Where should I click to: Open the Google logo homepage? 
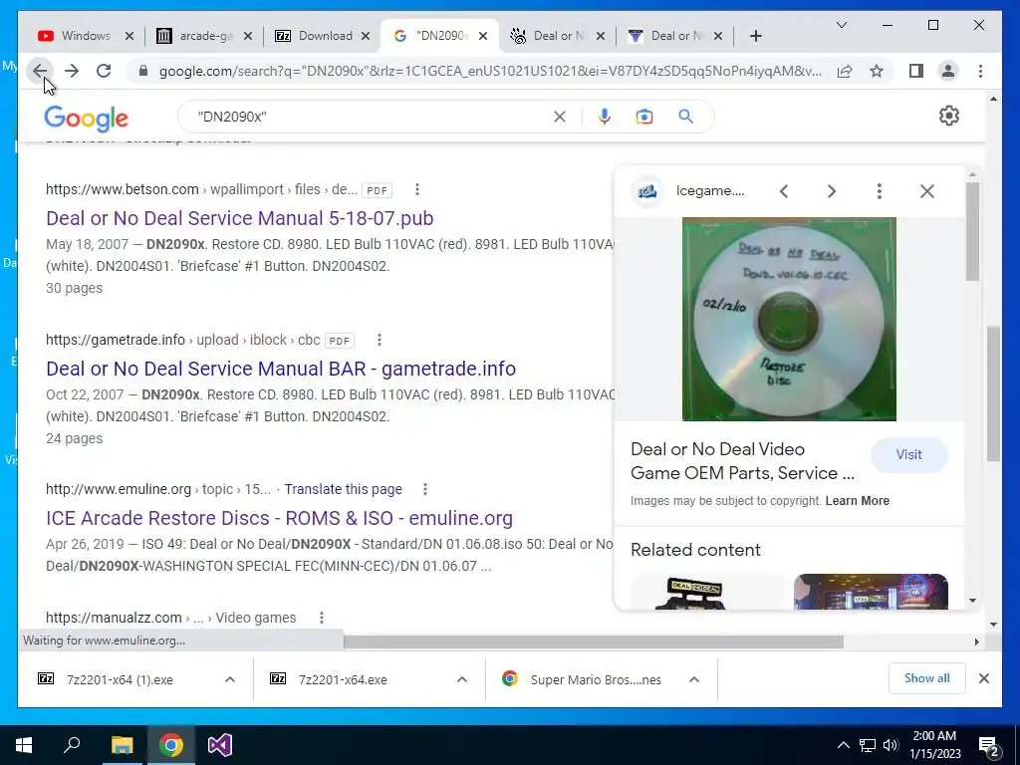pos(86,118)
